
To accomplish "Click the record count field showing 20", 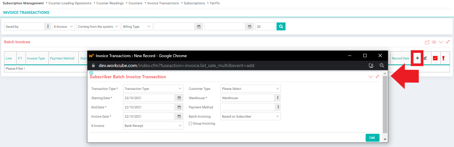I will [x=265, y=26].
